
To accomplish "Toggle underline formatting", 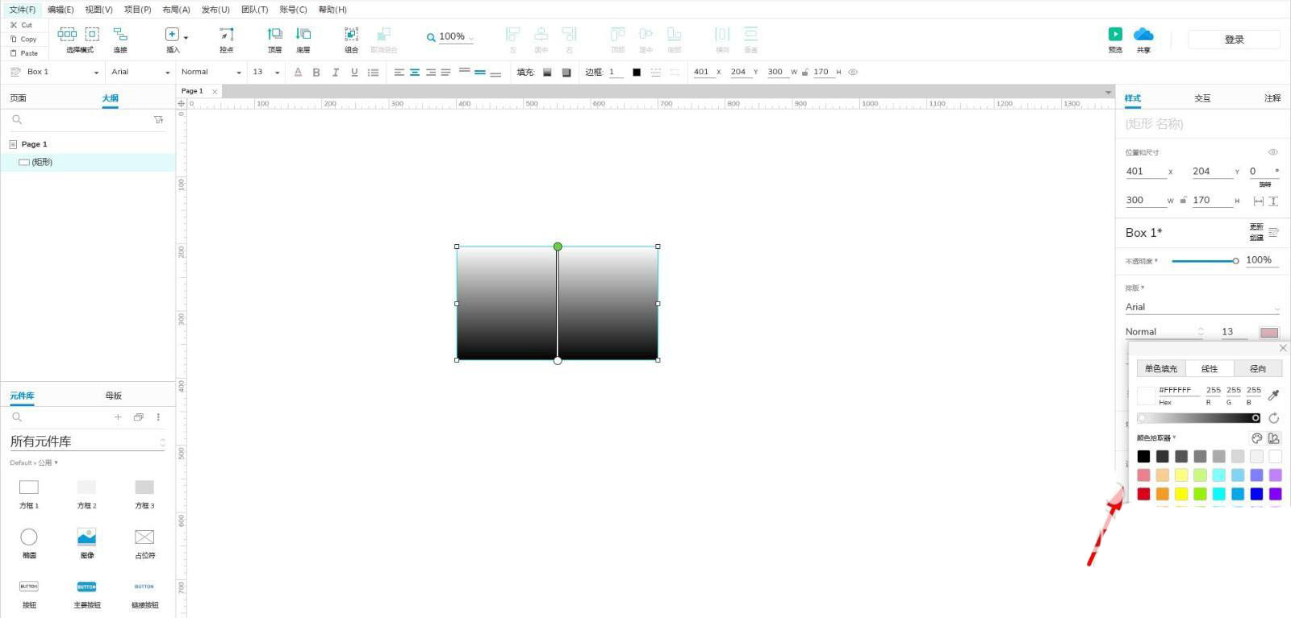I will [354, 73].
